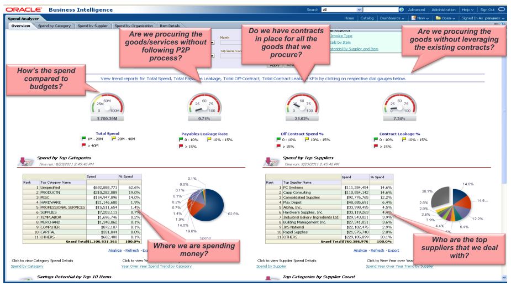This screenshot has height=286, width=511.
Task: Open the Top Level Category prompt field
Action: 230,56
